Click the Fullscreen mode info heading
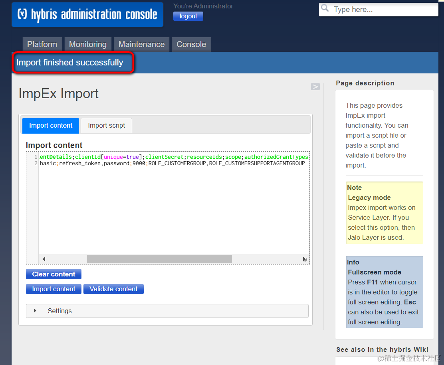Image resolution: width=444 pixels, height=365 pixels. pyautogui.click(x=375, y=272)
